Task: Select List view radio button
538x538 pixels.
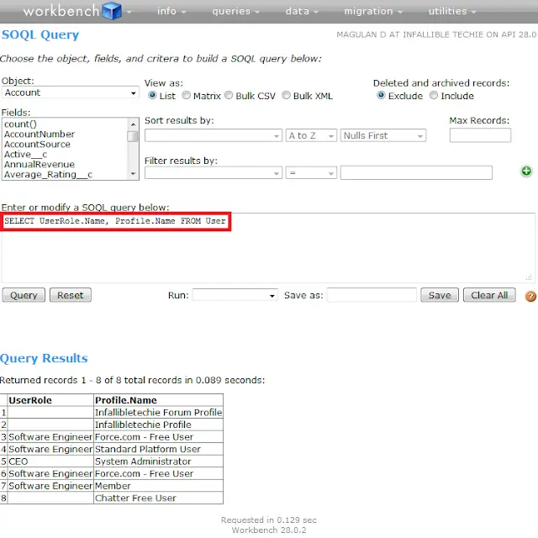Action: click(x=152, y=95)
